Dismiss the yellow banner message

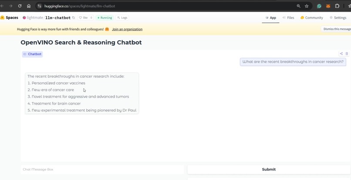(337, 29)
